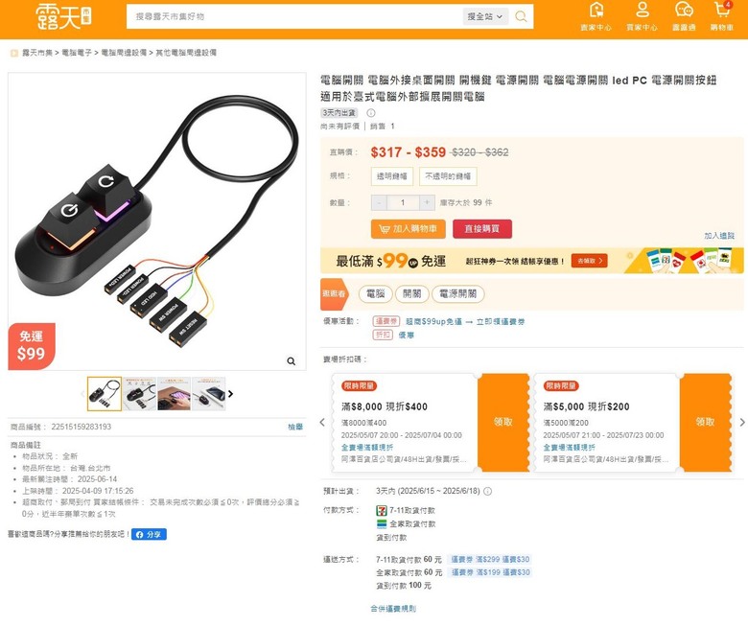Show next product thumbnails with arrow

pos(231,394)
